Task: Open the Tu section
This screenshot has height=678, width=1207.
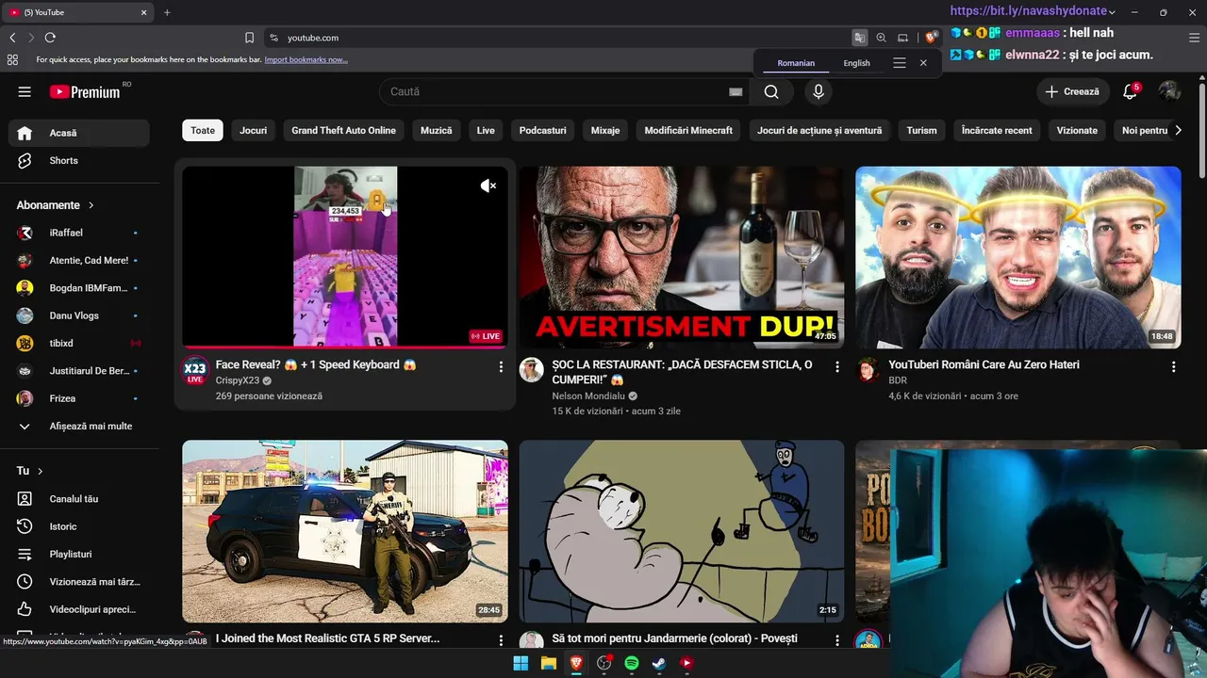Action: (30, 471)
